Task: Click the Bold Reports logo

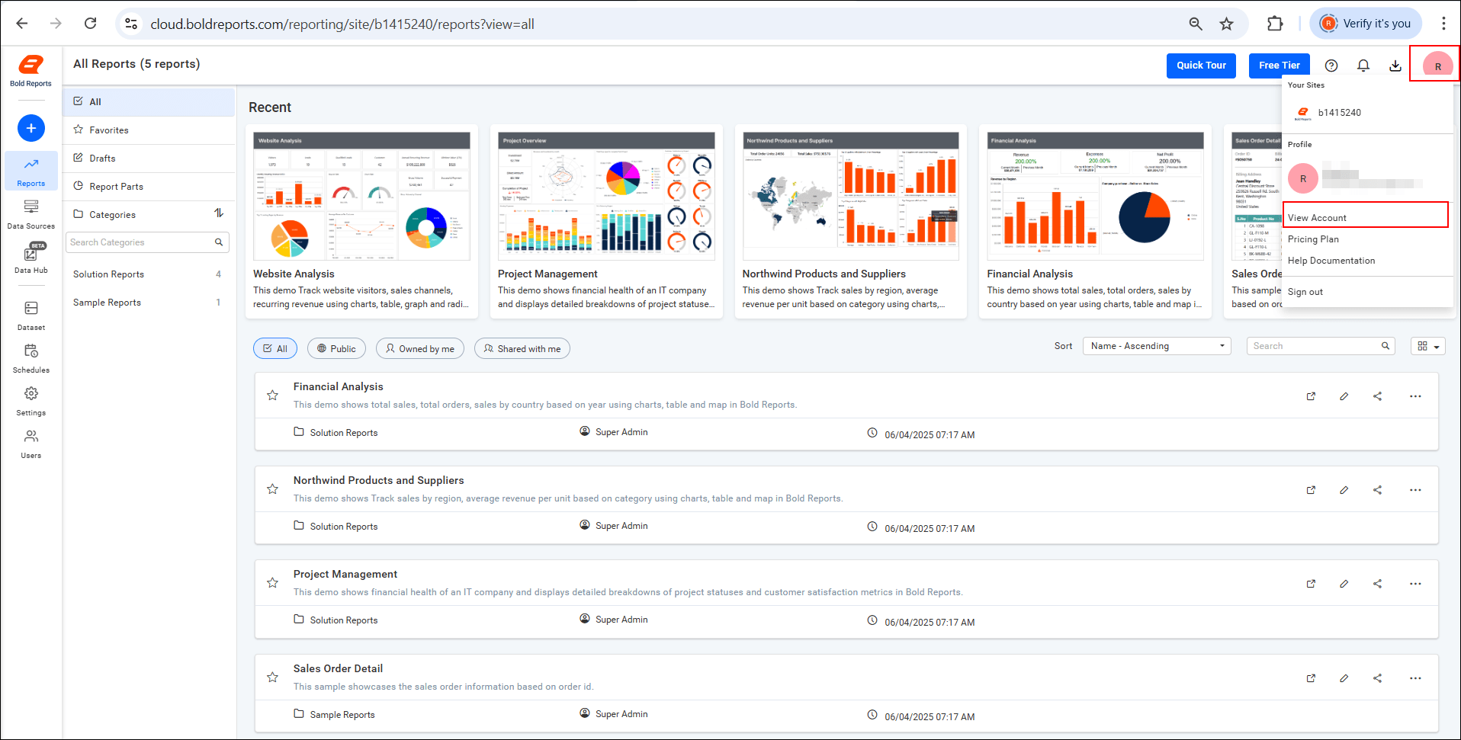Action: tap(31, 71)
